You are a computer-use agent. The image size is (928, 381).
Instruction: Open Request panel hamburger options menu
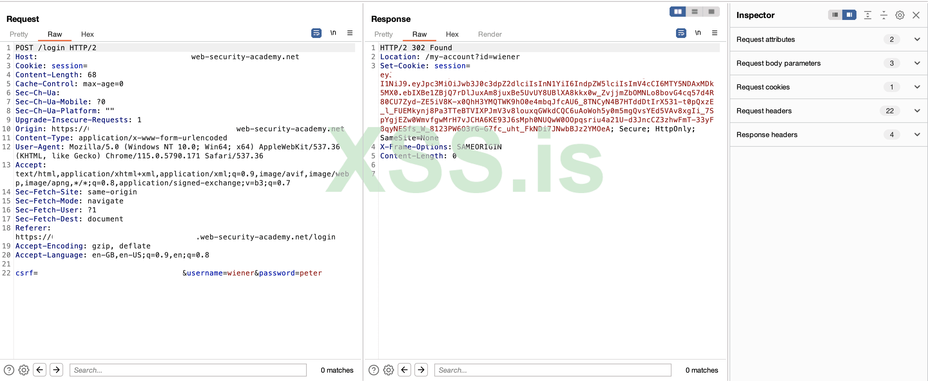[x=350, y=33]
